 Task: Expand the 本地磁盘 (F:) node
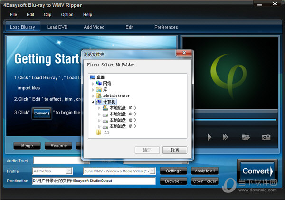[99, 126]
